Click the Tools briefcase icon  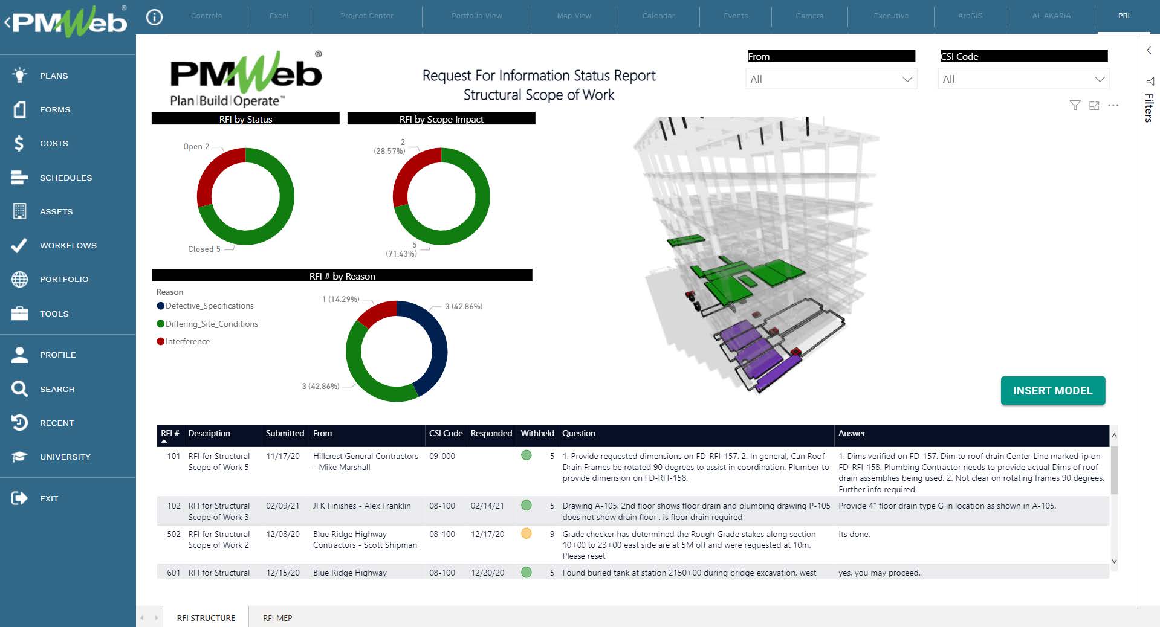pyautogui.click(x=19, y=313)
